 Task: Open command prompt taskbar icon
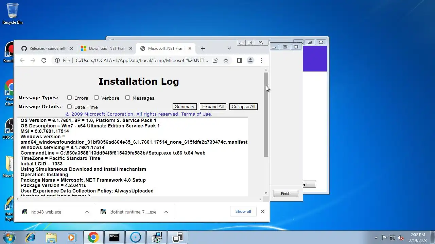pyautogui.click(x=114, y=238)
